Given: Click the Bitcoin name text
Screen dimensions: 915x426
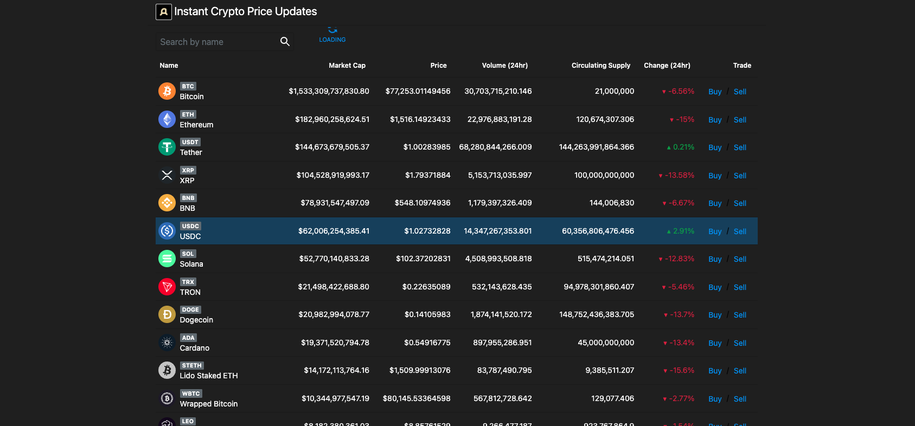Looking at the screenshot, I should (191, 96).
